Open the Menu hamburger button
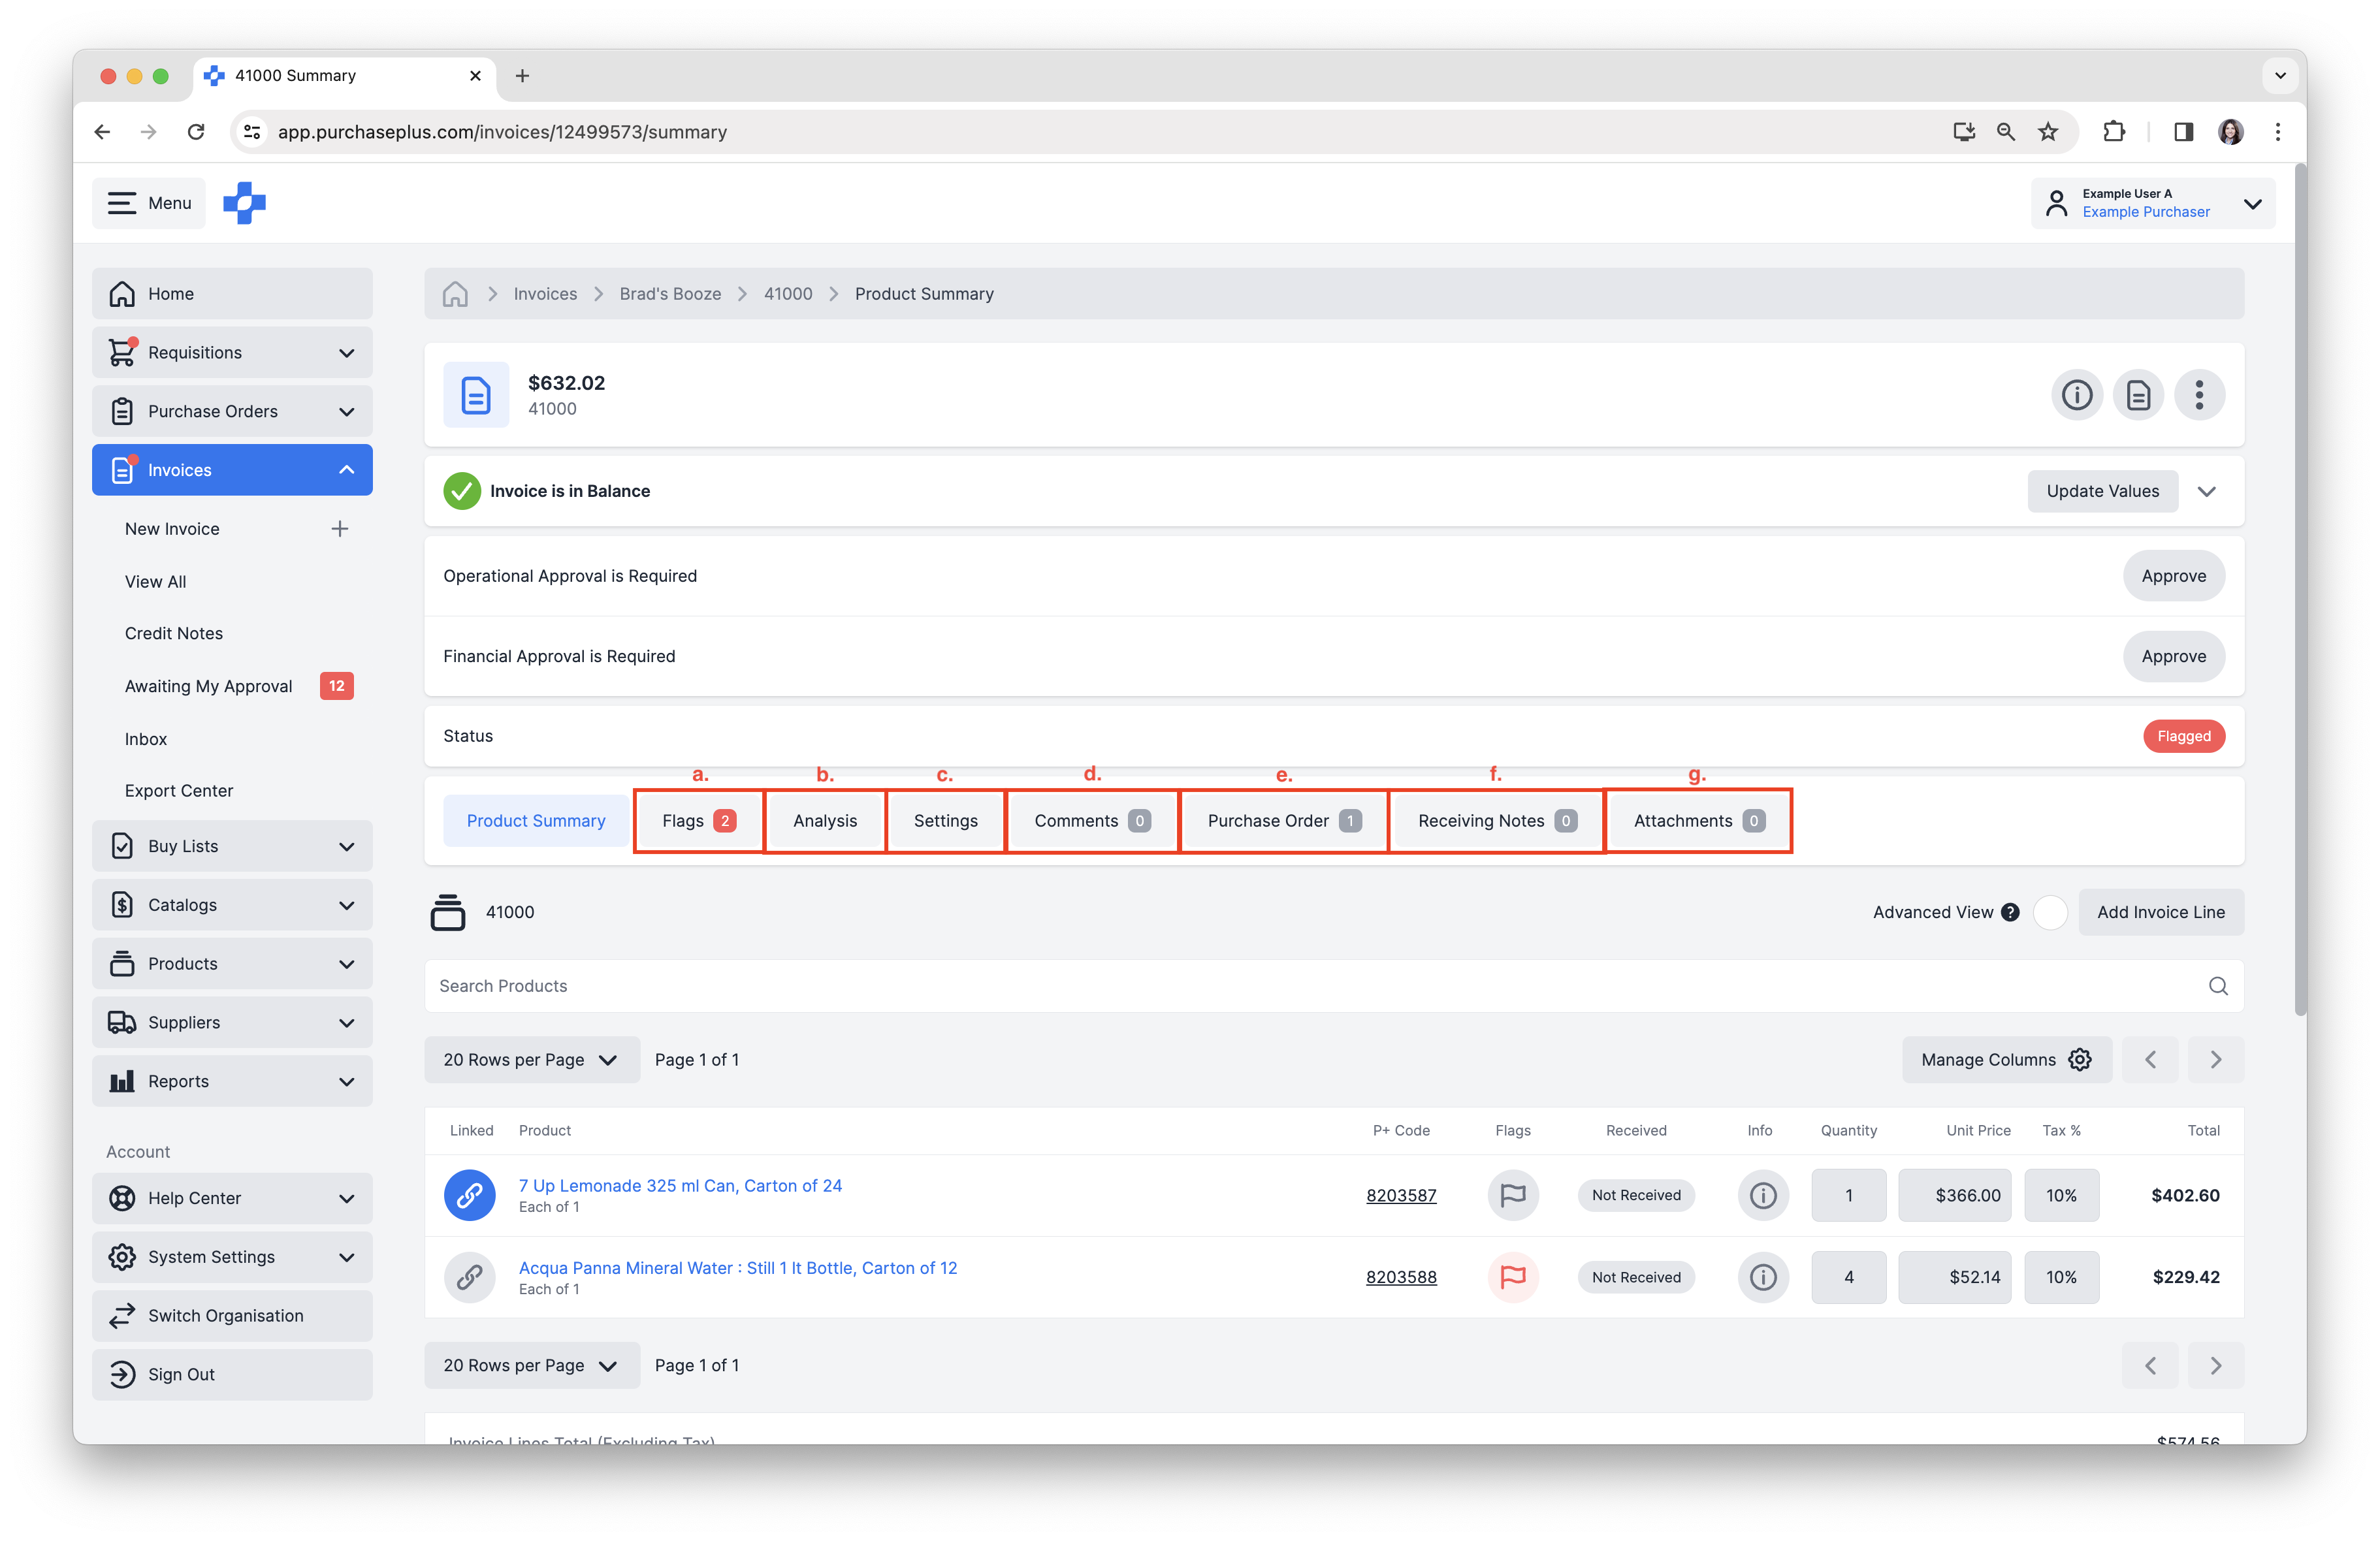The image size is (2380, 1541). point(148,203)
